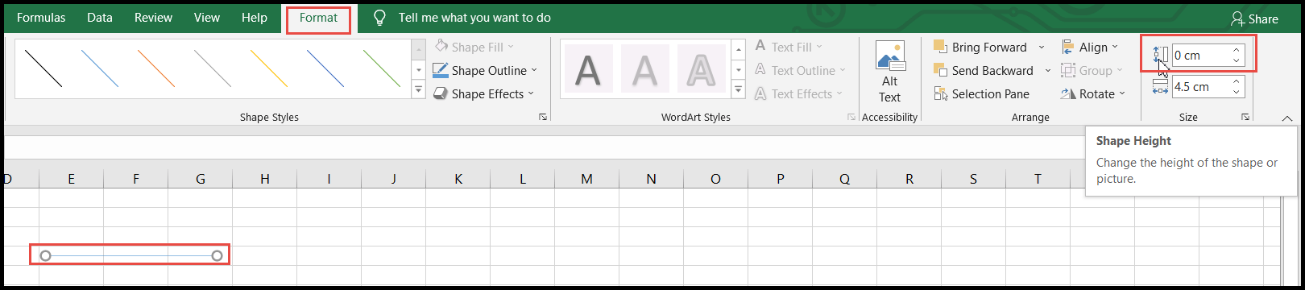Click the Shape Height icon
Screen dimensions: 1305x290
pos(1160,56)
